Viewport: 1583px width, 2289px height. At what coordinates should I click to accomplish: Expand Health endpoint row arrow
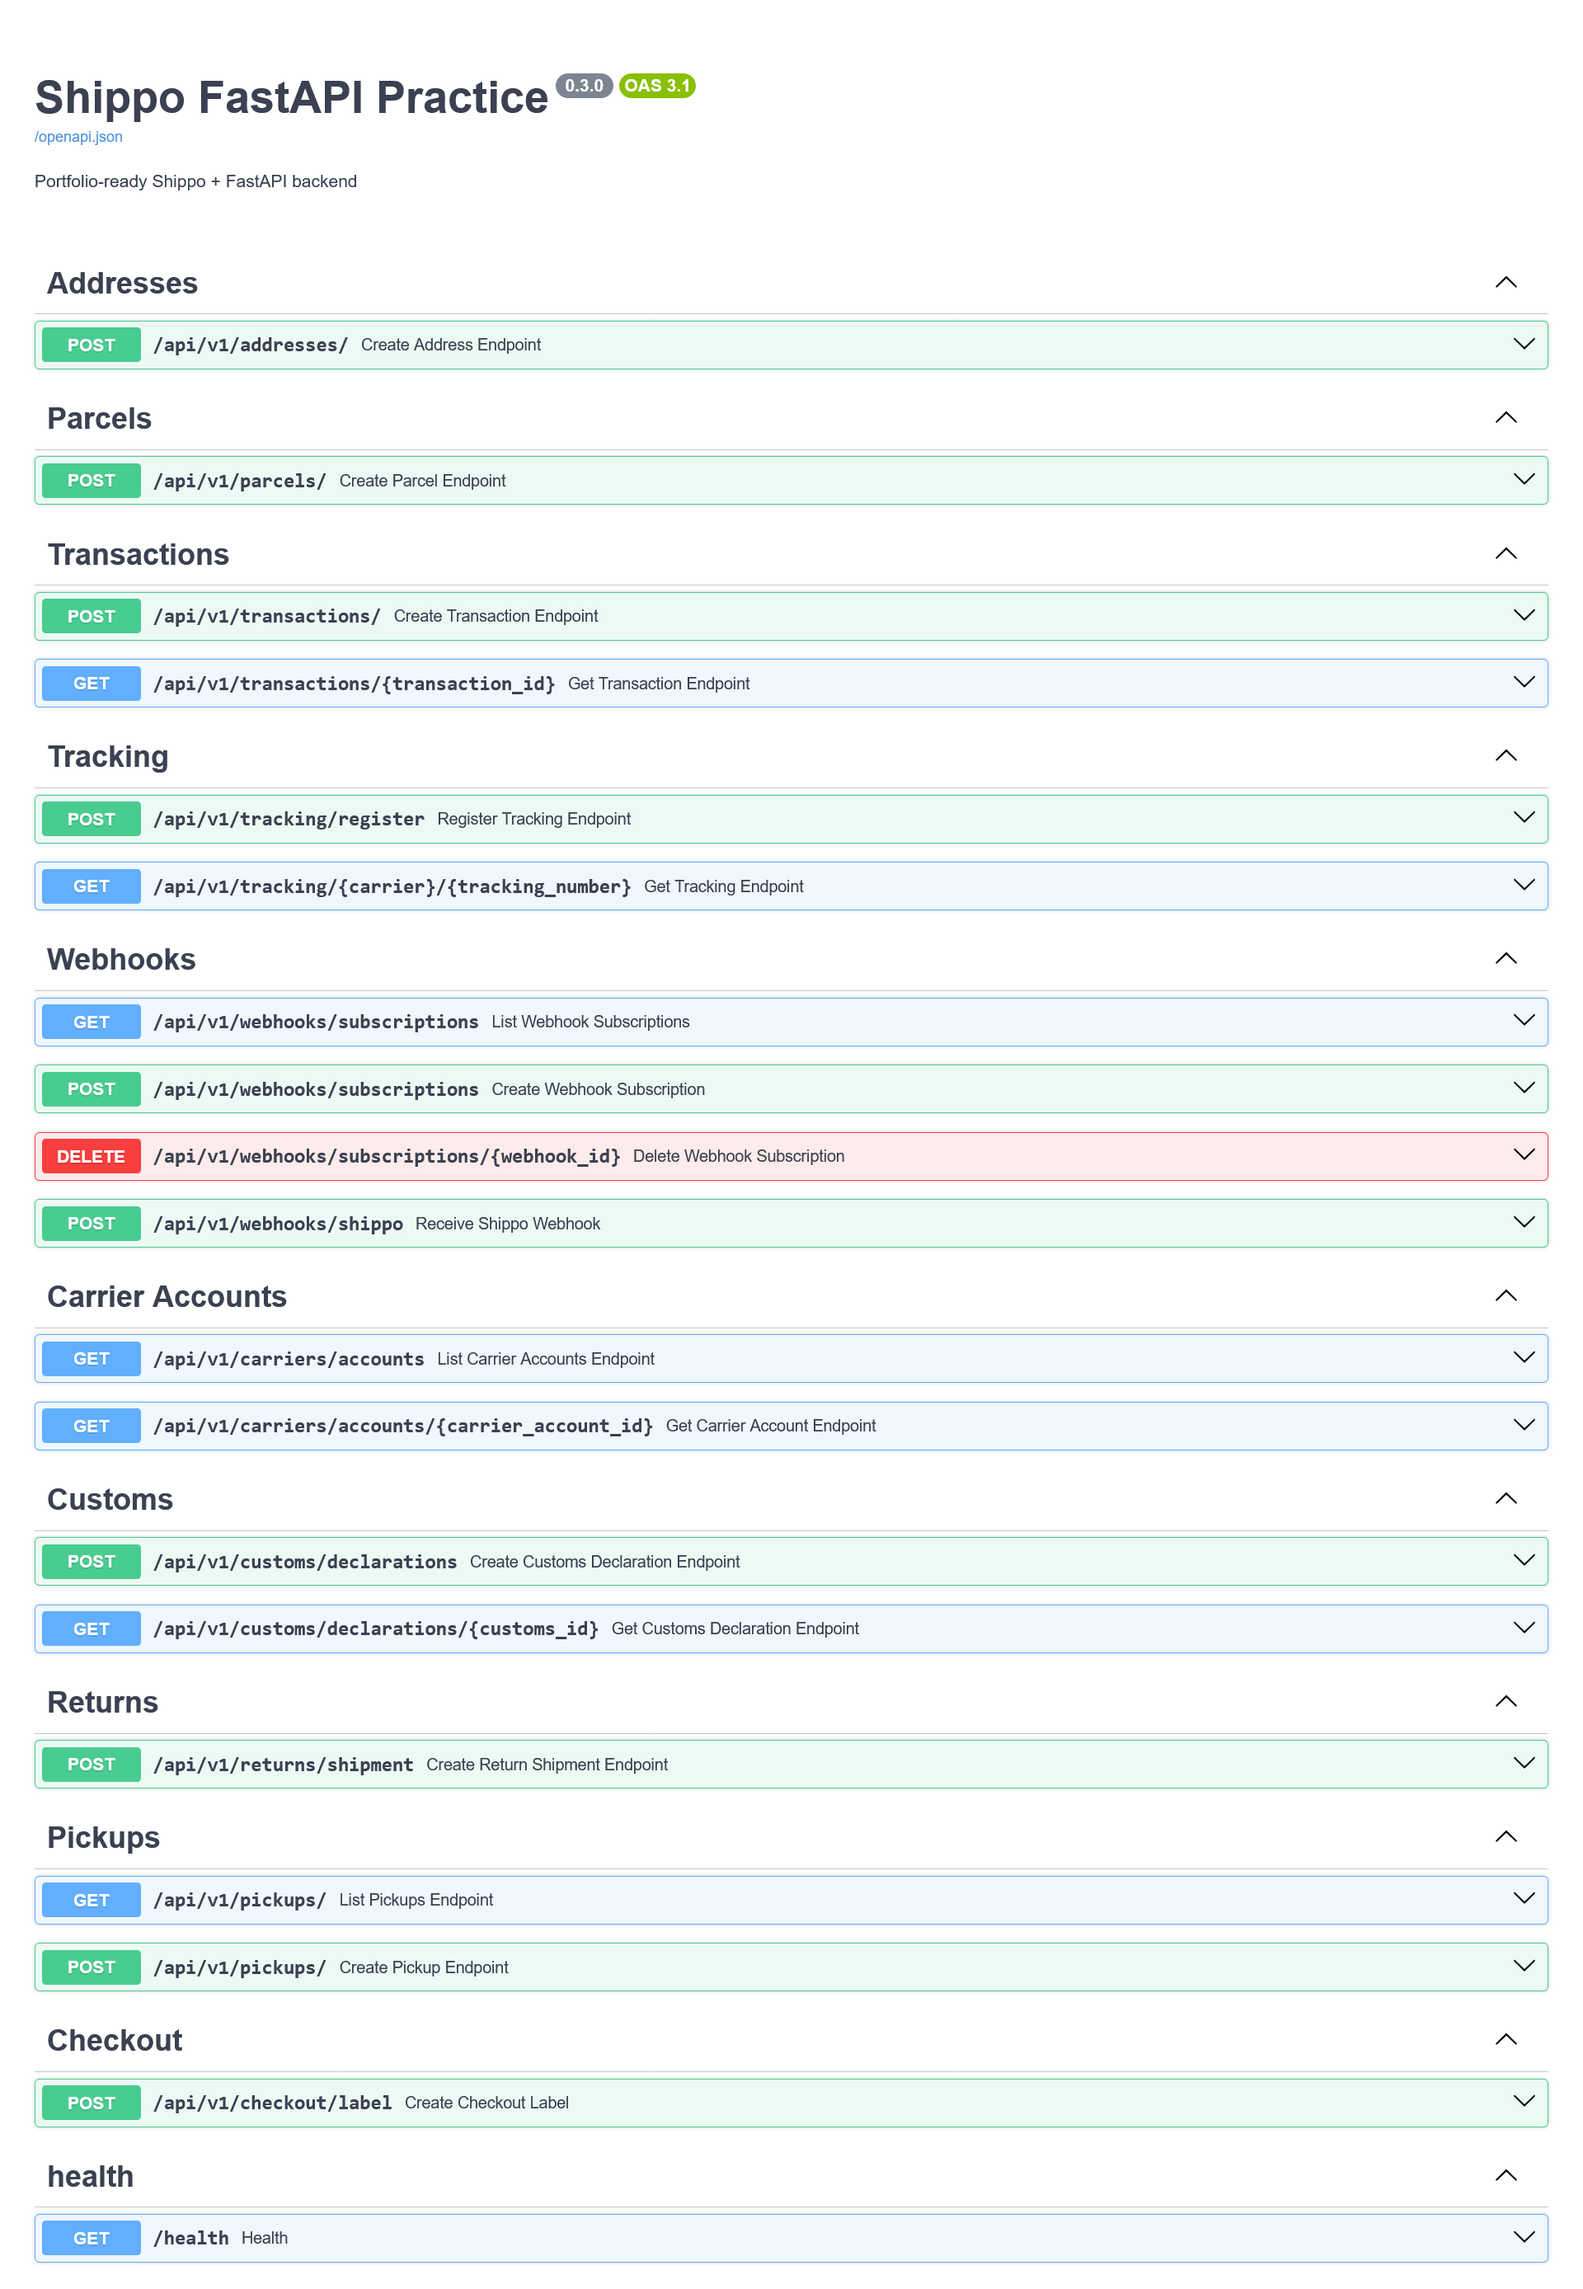click(x=1524, y=2237)
